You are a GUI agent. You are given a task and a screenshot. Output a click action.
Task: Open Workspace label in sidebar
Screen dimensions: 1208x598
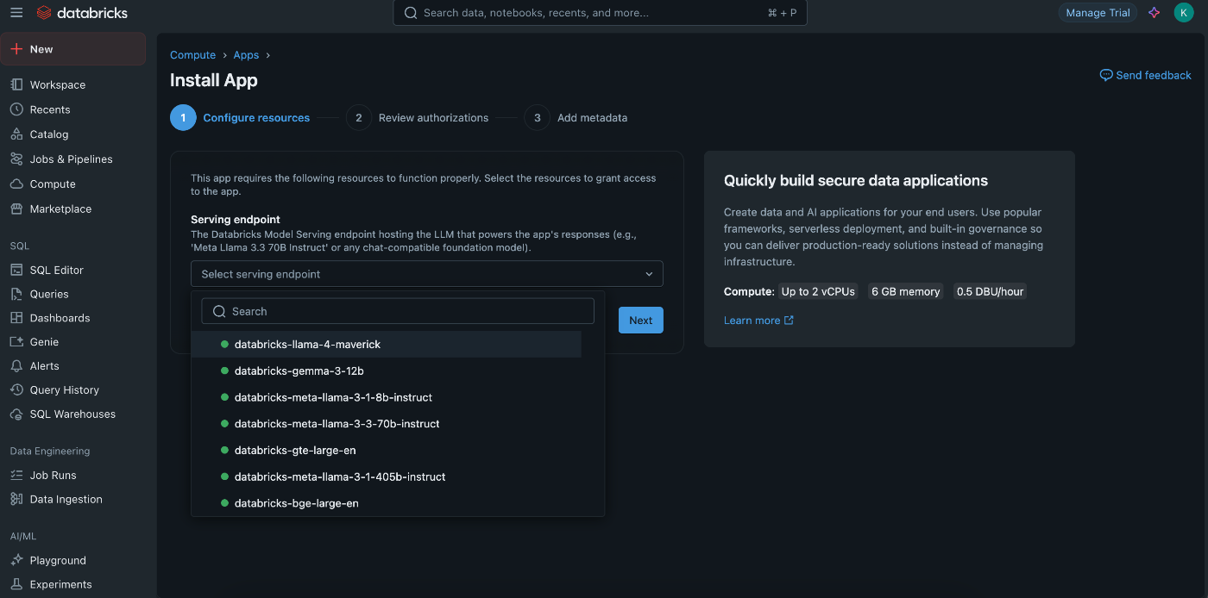tap(58, 85)
